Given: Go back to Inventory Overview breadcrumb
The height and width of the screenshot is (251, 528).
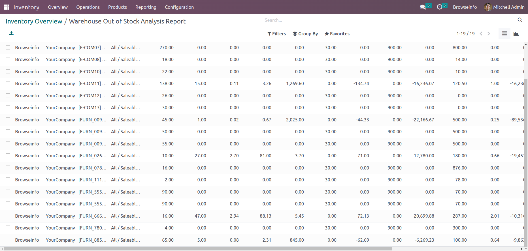Looking at the screenshot, I should pos(34,21).
